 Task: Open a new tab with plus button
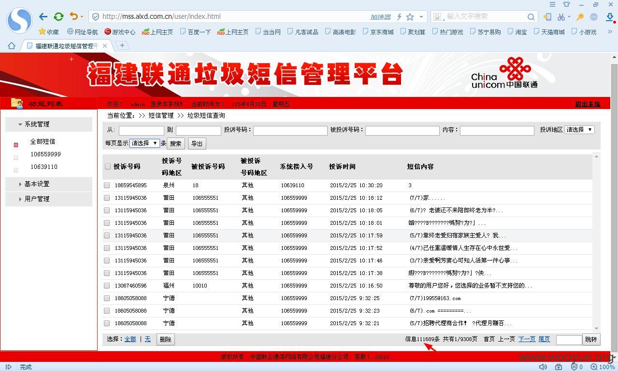click(122, 45)
